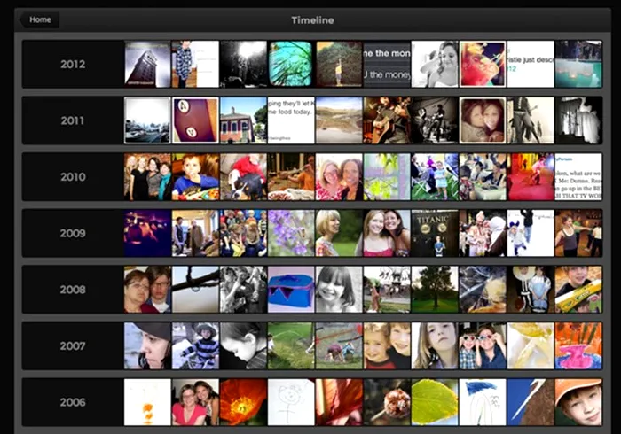
Task: View 2008 lone tree on lawn photo
Action: (x=435, y=290)
